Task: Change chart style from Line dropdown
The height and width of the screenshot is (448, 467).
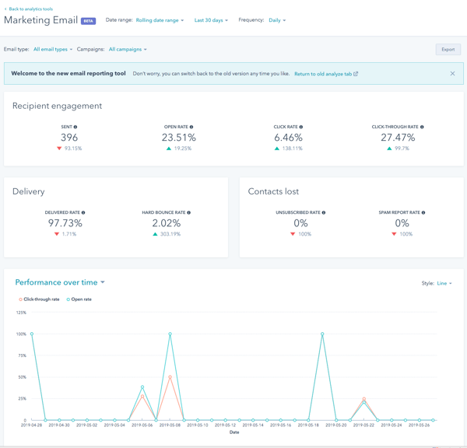Action: click(x=444, y=283)
